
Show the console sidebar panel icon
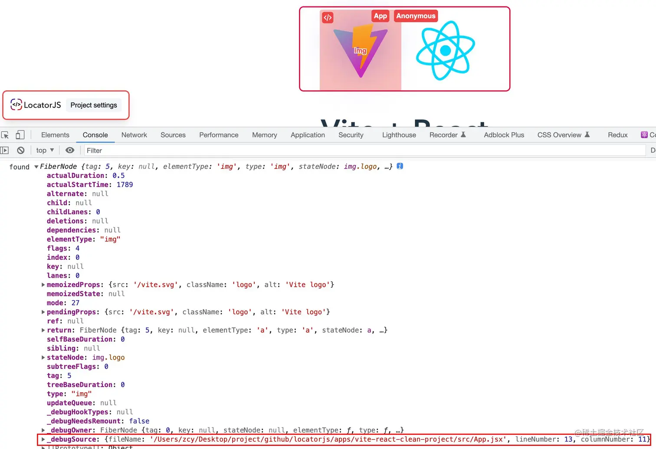(5, 150)
